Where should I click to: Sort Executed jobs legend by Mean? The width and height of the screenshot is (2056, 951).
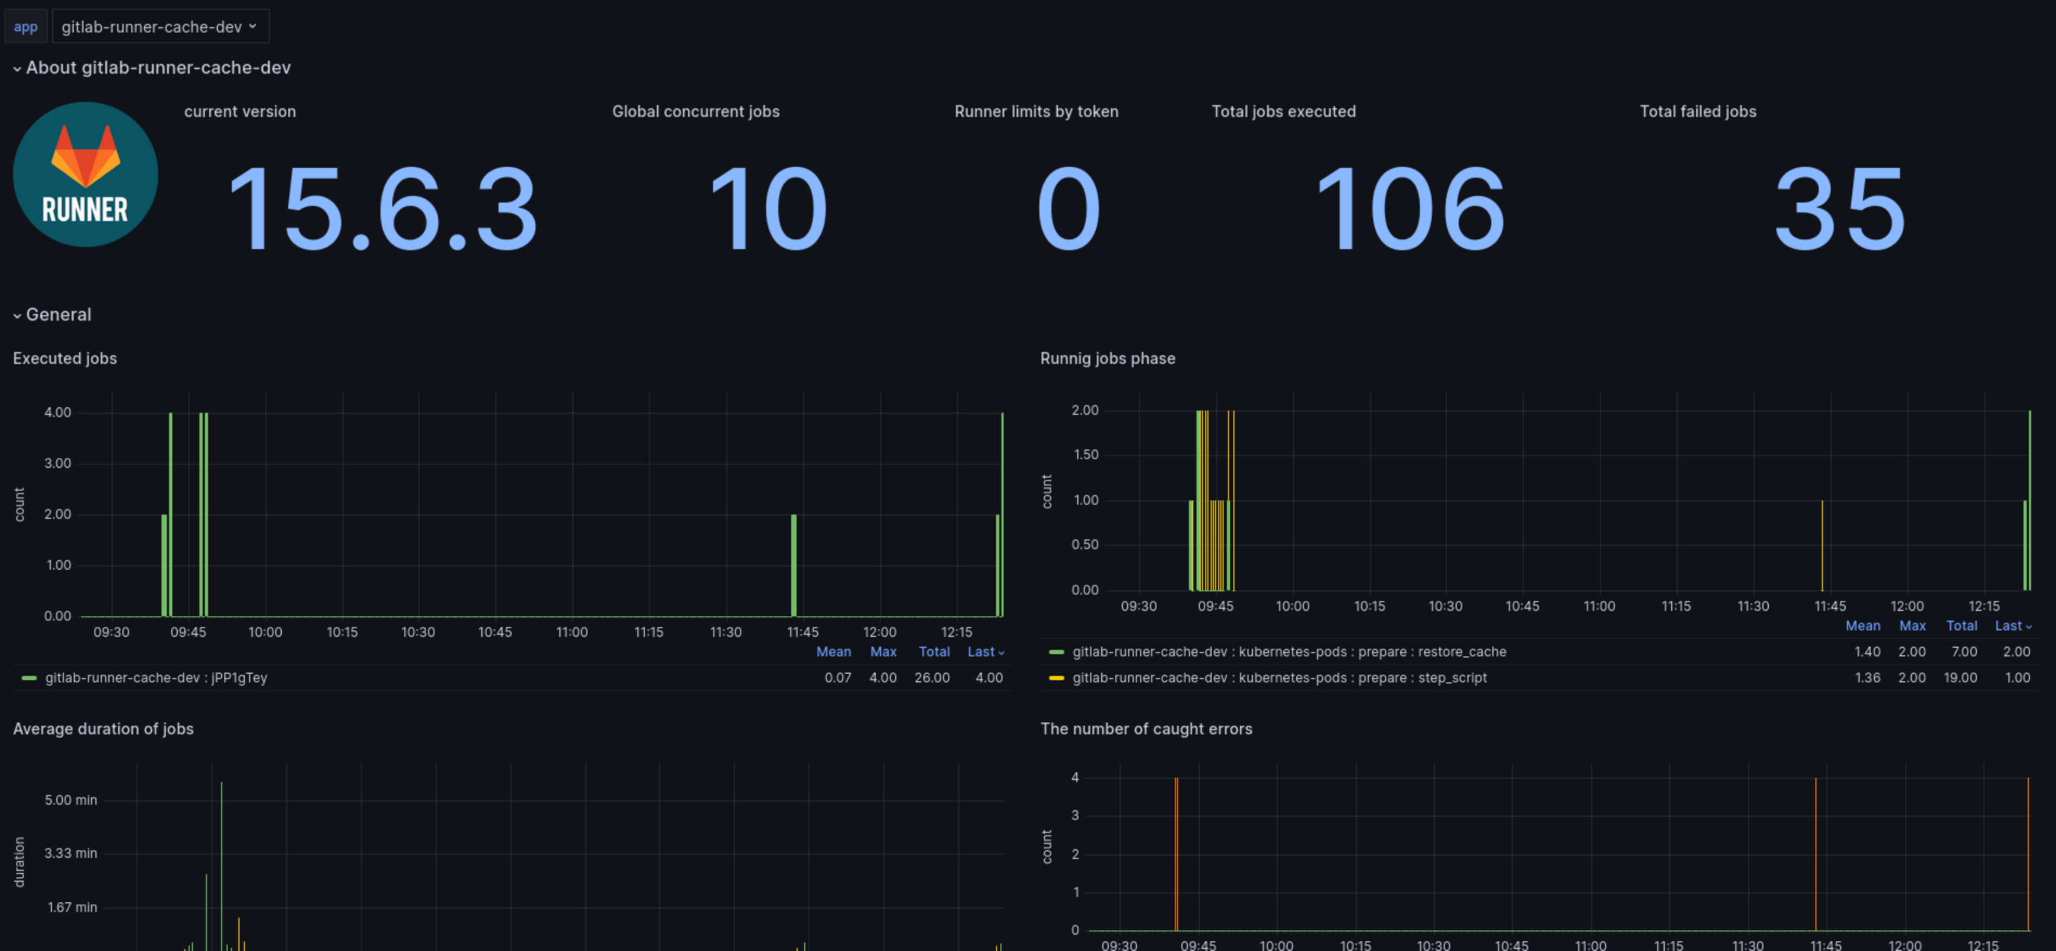(x=833, y=652)
